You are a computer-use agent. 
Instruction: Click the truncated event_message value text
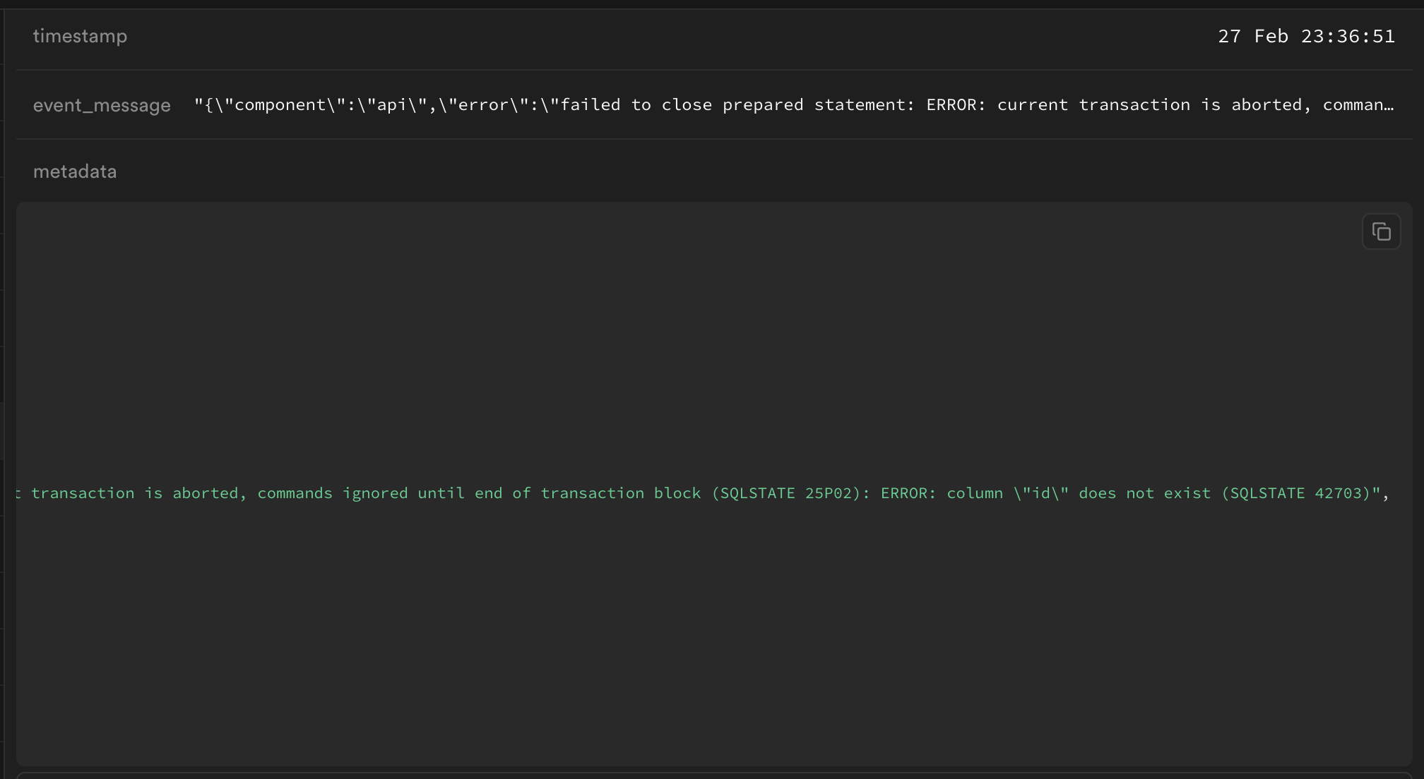coord(793,105)
